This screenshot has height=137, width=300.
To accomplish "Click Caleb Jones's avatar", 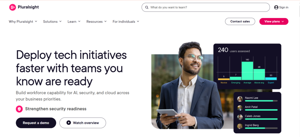I will point(240,117).
